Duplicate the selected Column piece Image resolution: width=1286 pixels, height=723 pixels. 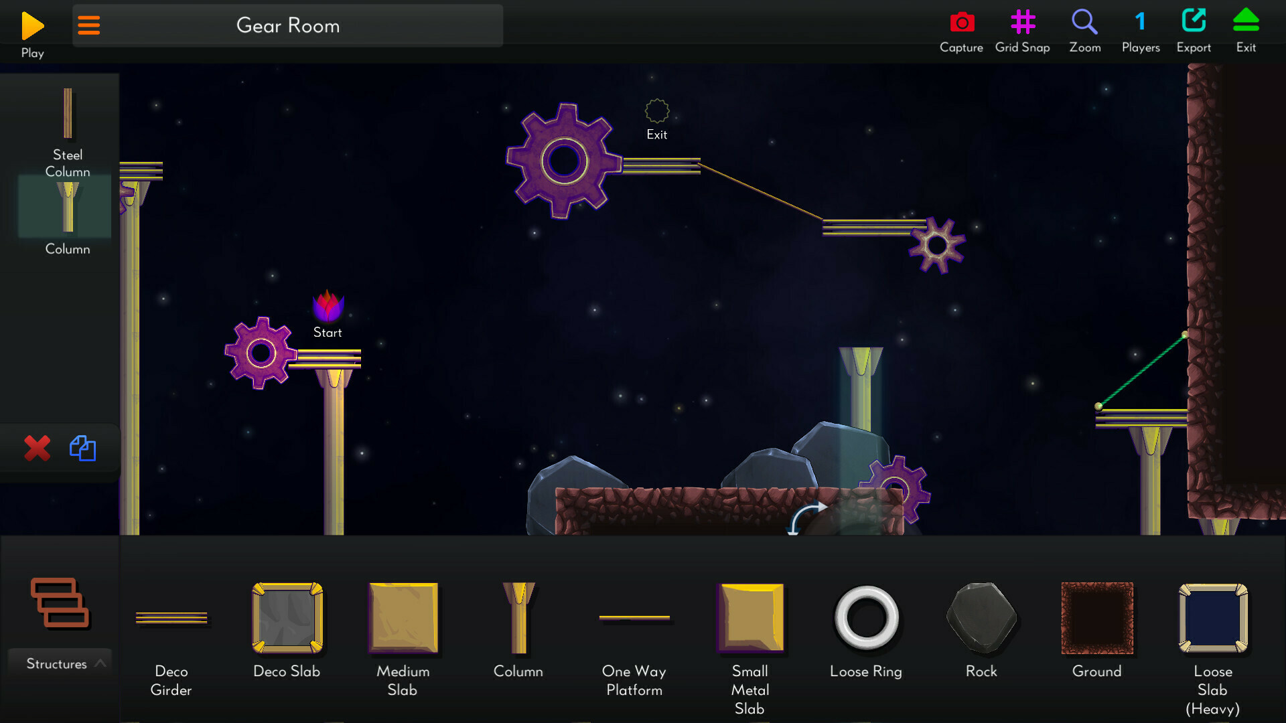click(82, 449)
